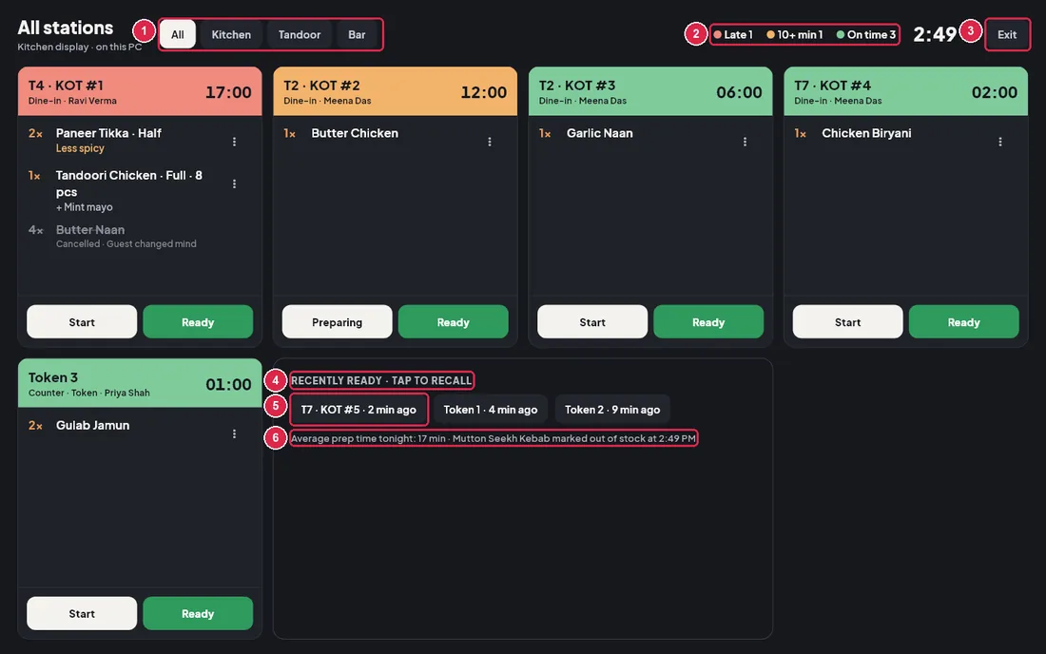
Task: Click the 2:49 clock display
Action: [x=935, y=34]
